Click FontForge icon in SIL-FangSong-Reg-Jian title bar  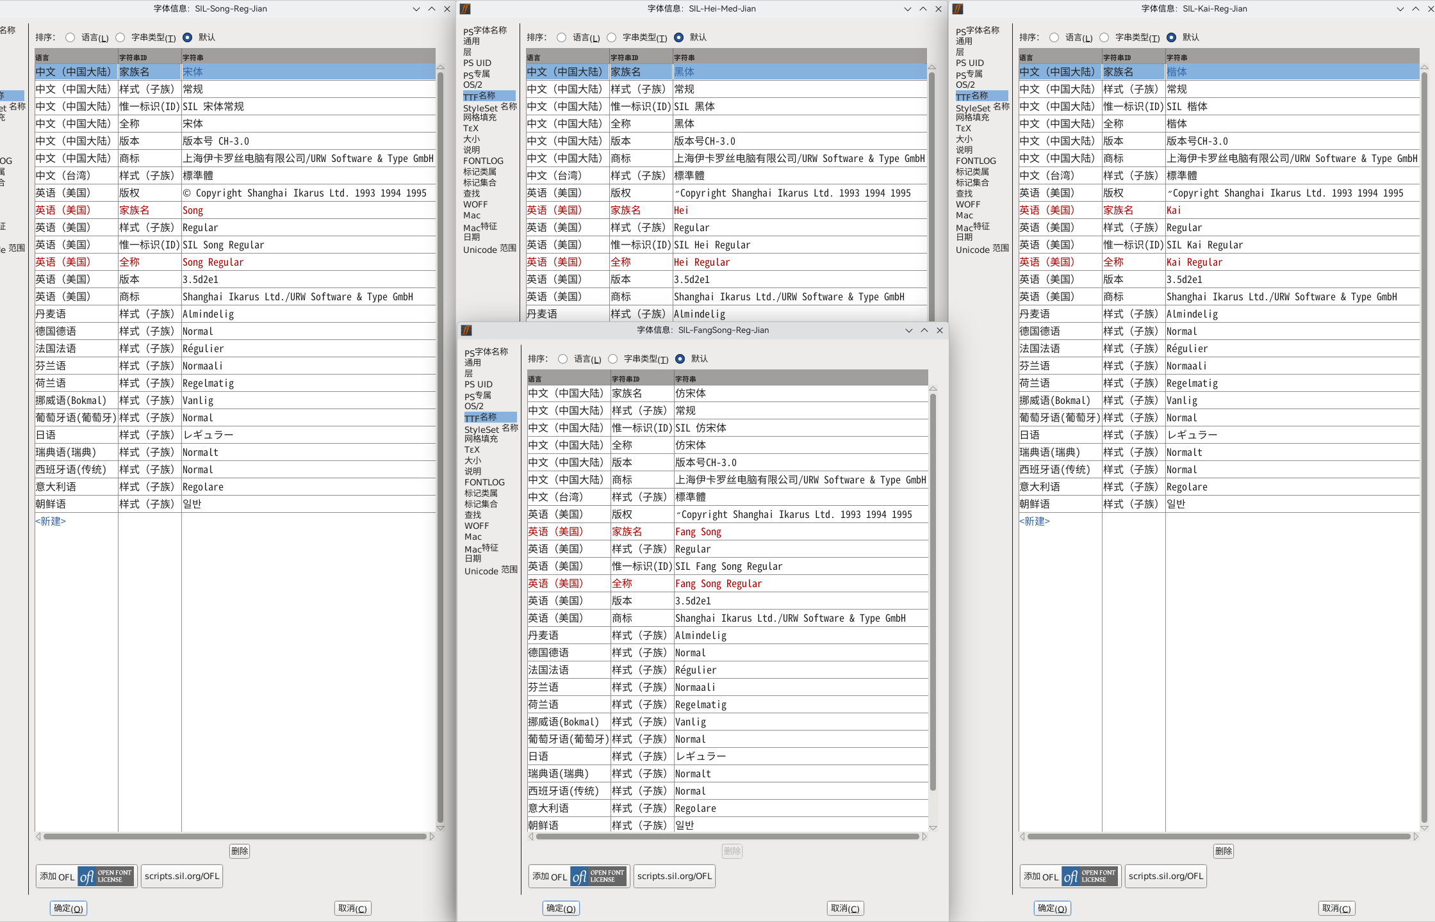pyautogui.click(x=466, y=330)
